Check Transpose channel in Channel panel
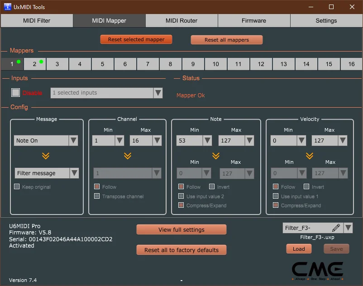Image resolution: width=363 pixels, height=286 pixels. tap(97, 196)
